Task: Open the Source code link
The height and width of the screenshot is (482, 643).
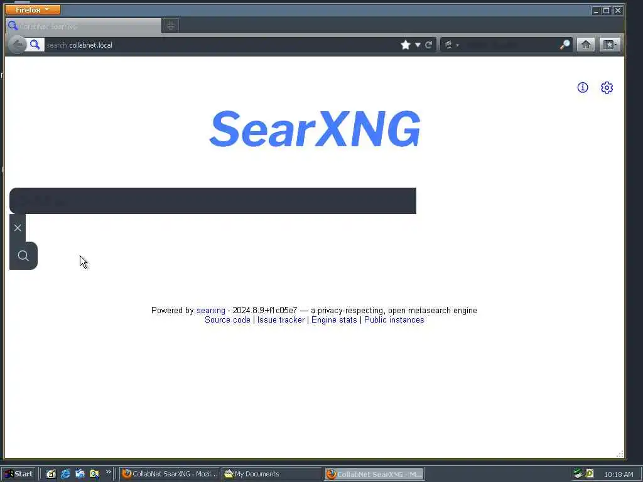Action: click(x=227, y=319)
